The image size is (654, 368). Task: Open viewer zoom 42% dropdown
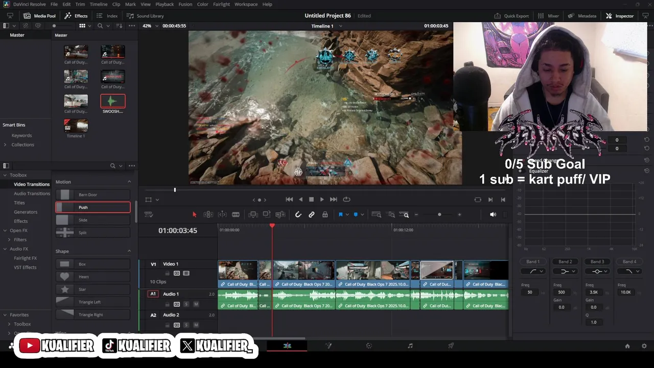157,26
